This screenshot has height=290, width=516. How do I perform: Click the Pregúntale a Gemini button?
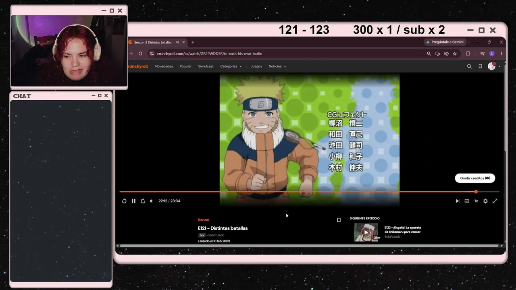[x=445, y=42]
